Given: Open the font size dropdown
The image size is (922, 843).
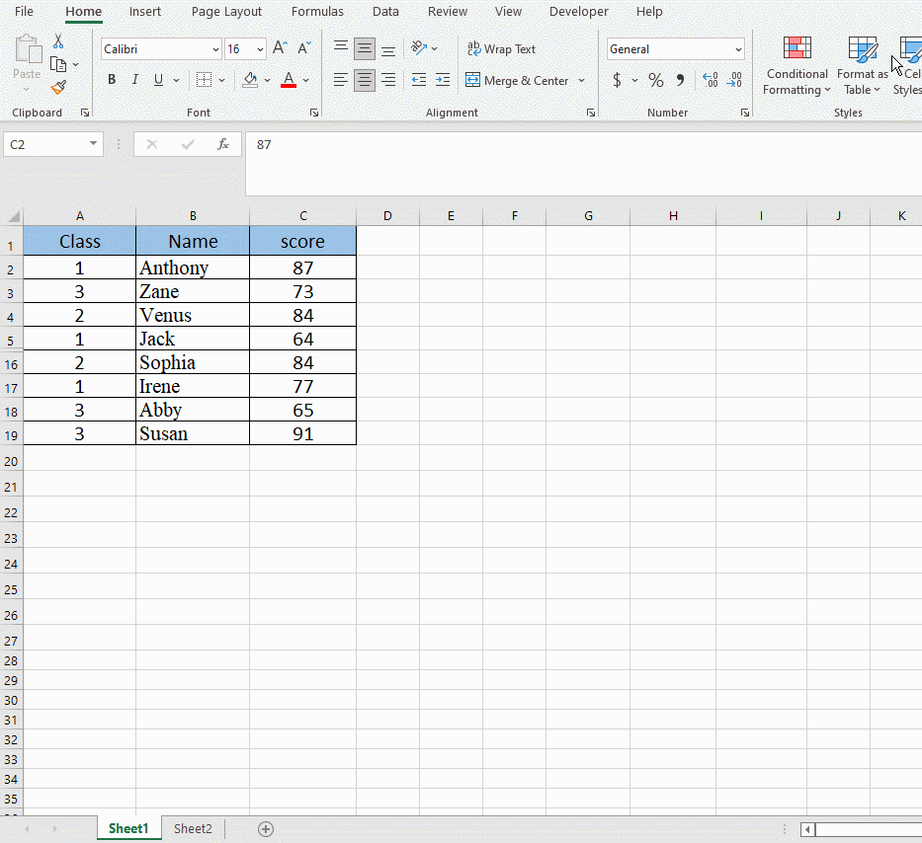Looking at the screenshot, I should click(260, 49).
